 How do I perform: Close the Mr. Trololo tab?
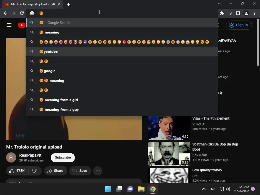click(x=59, y=4)
